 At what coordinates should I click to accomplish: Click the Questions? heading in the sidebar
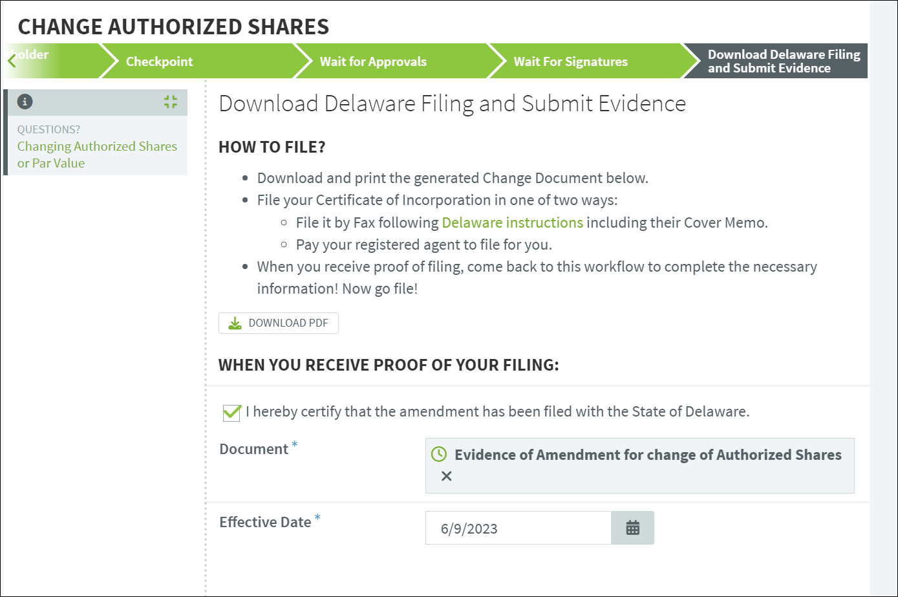click(49, 129)
